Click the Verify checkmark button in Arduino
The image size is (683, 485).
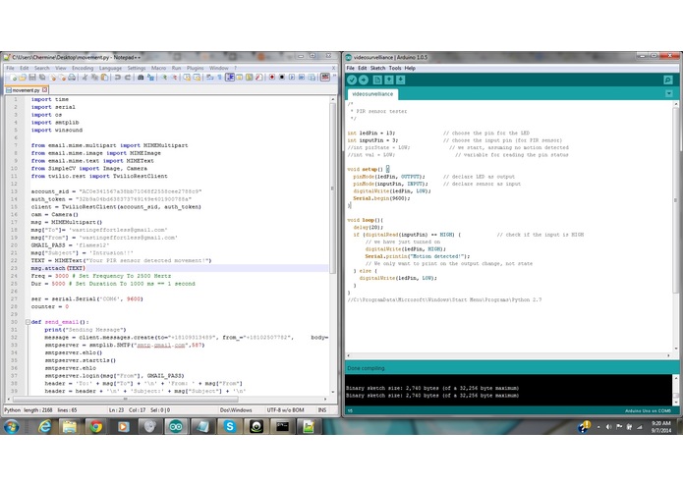click(x=352, y=81)
